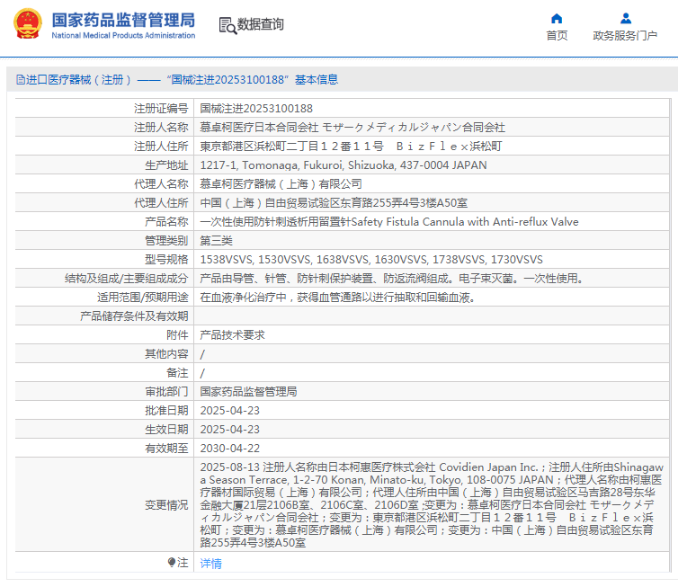Open the 详情 link
This screenshot has width=678, height=587.
[x=210, y=564]
